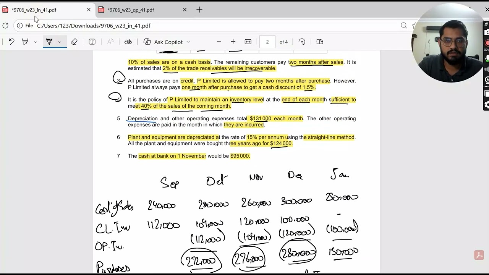Viewport: 489px width, 275px height.
Task: Click the item number 7 in the list
Action: pyautogui.click(x=118, y=156)
